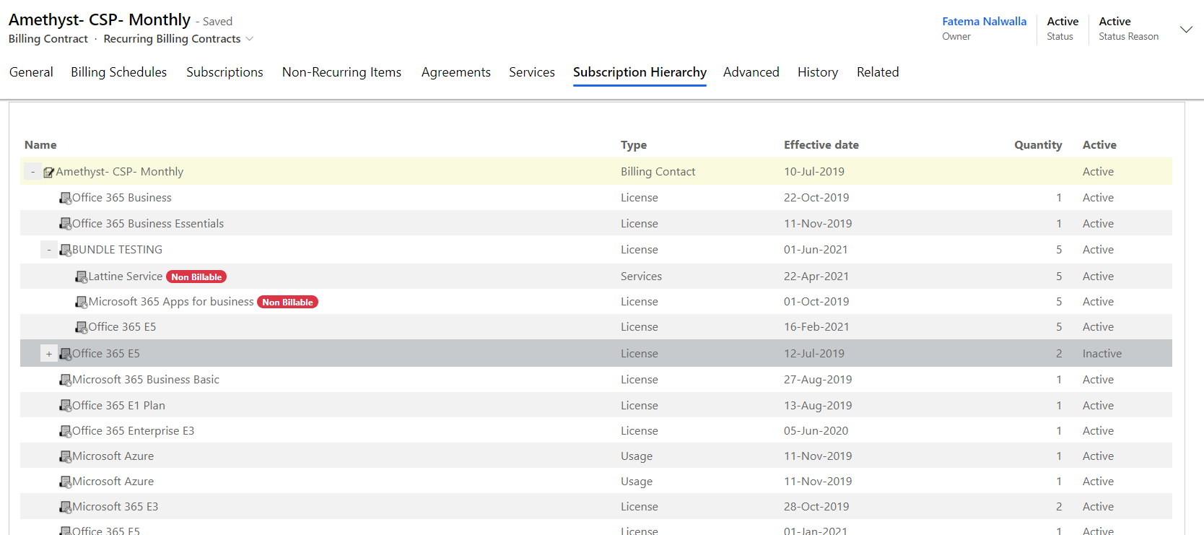View the History tab
This screenshot has height=535, width=1204.
(x=818, y=72)
